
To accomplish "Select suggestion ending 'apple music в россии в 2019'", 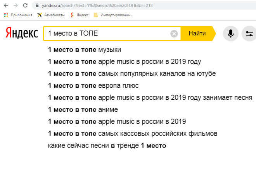I will pos(117,122).
